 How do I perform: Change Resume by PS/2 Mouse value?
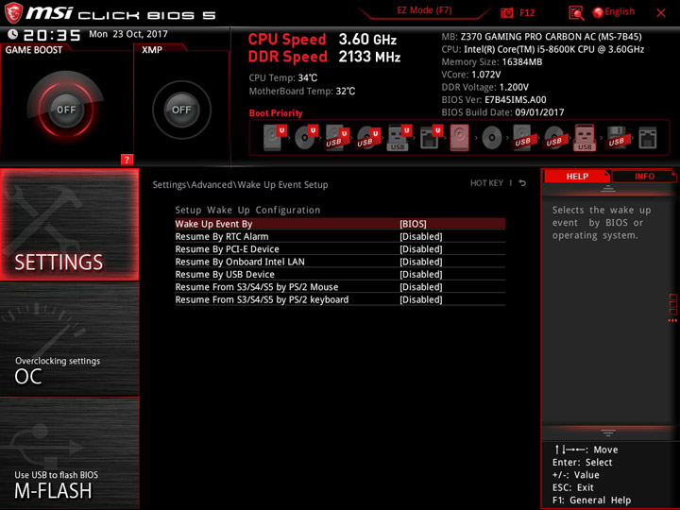pyautogui.click(x=340, y=287)
